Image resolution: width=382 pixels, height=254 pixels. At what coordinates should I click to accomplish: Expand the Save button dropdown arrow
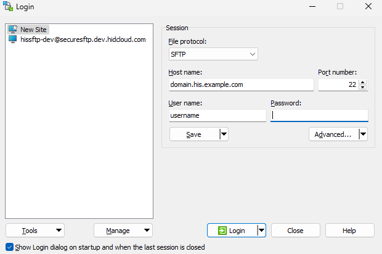pyautogui.click(x=224, y=134)
